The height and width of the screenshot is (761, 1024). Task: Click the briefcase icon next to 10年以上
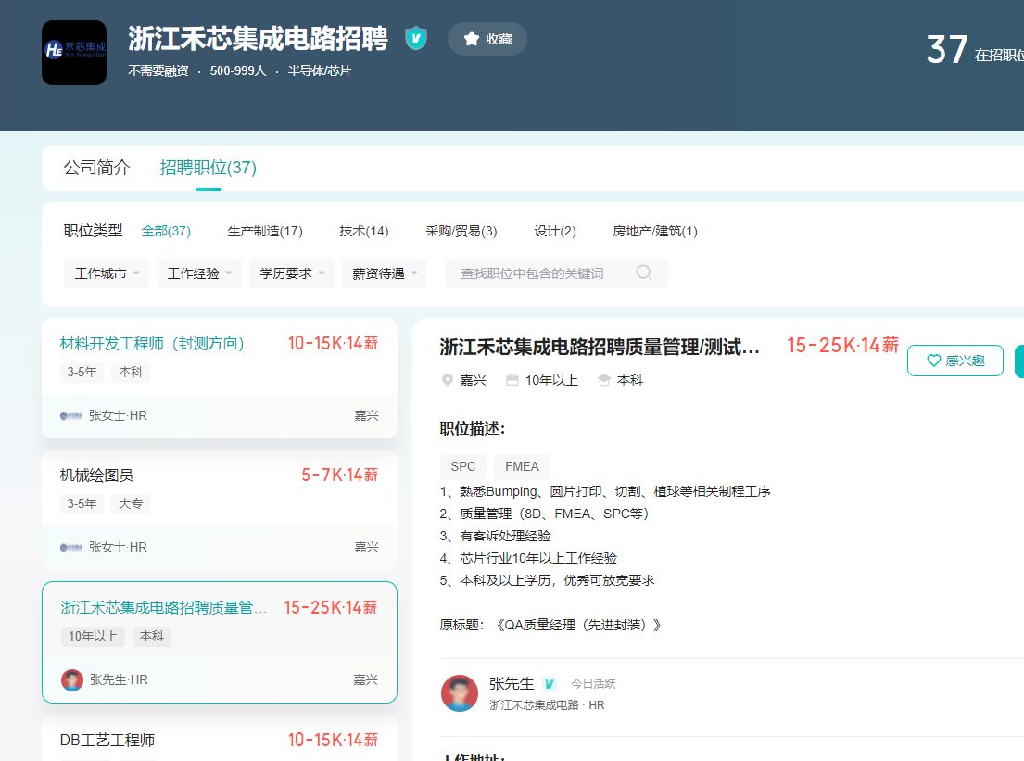pos(512,380)
